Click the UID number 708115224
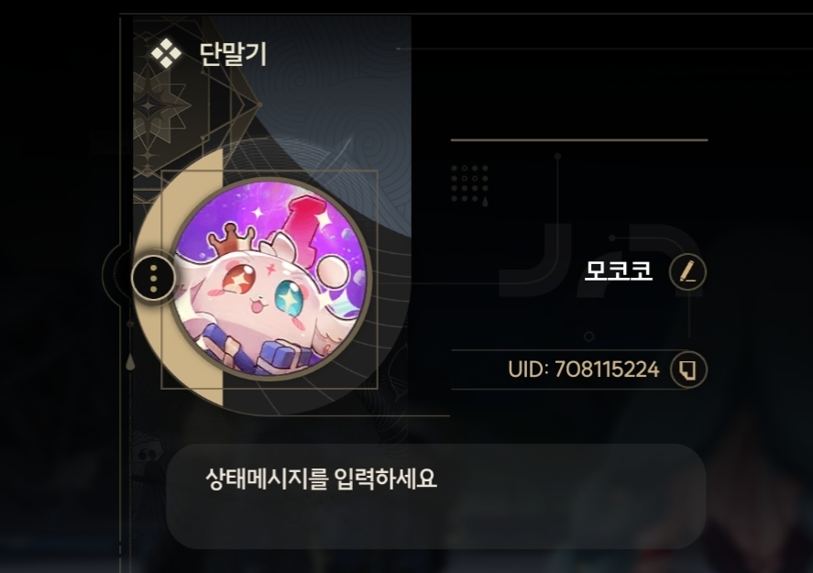The image size is (813, 573). 607,369
